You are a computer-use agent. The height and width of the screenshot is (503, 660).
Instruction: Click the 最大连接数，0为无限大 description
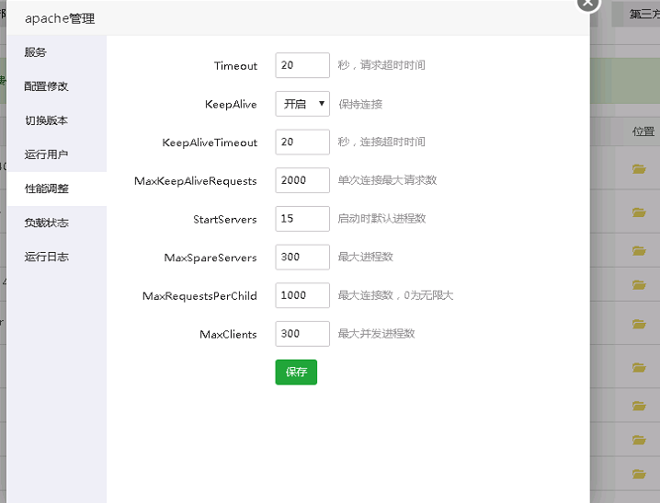click(x=395, y=295)
